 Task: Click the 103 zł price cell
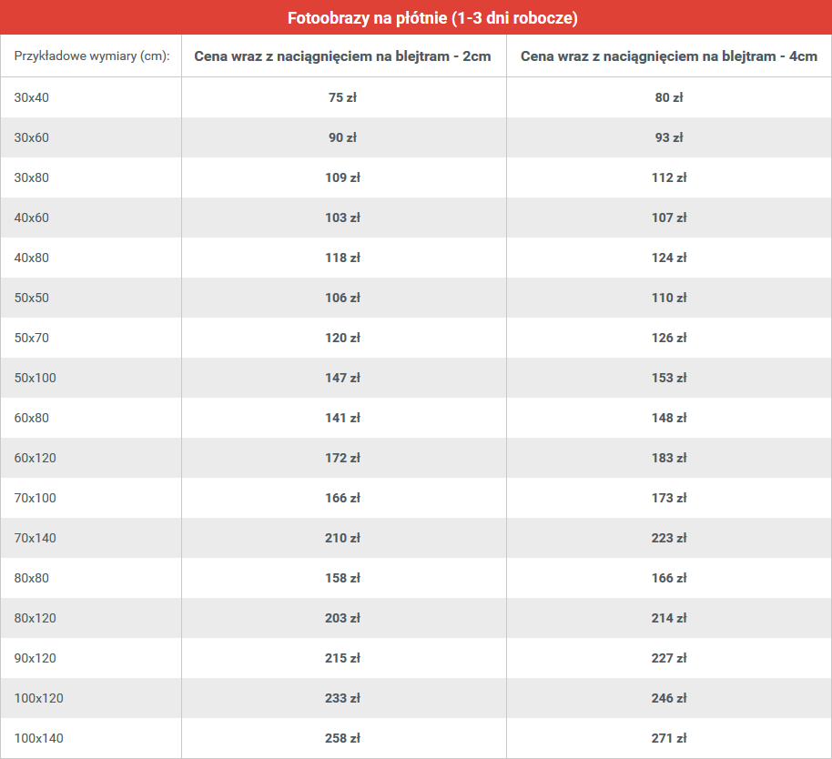point(344,218)
